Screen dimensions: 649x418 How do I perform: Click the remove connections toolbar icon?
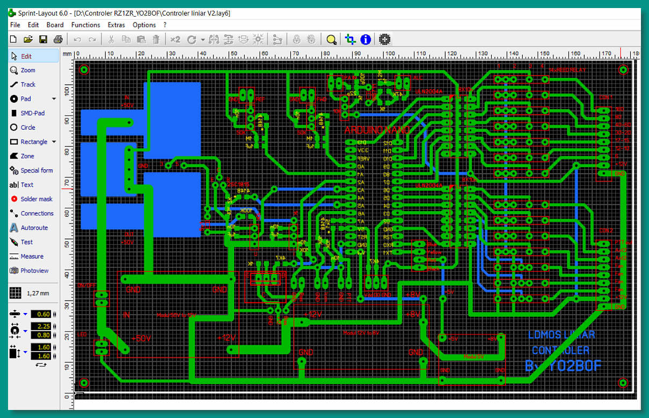click(x=278, y=39)
